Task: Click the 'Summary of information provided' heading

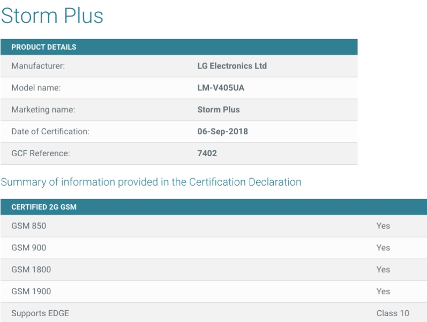Action: pos(151,182)
